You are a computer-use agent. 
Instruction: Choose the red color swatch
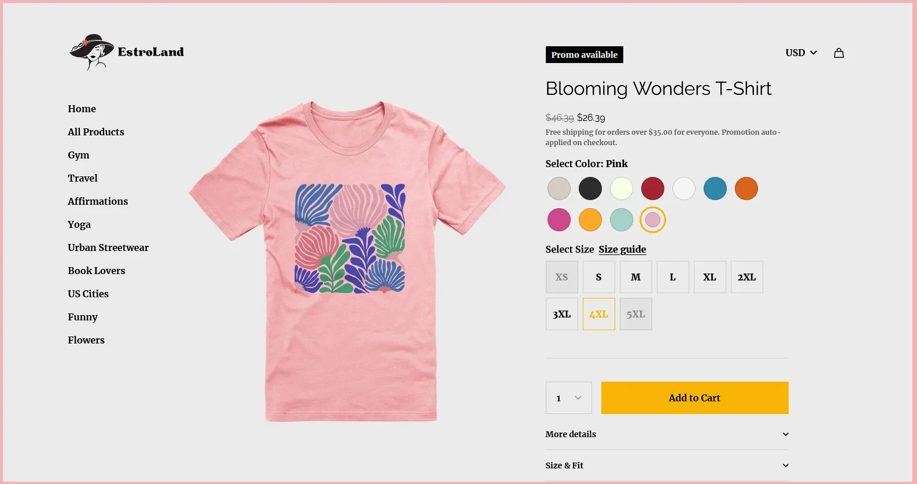(x=653, y=189)
